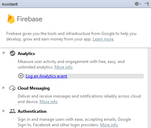The width and height of the screenshot is (151, 128).
Task: Click the Analytics chart icon
Action: coord(12,53)
